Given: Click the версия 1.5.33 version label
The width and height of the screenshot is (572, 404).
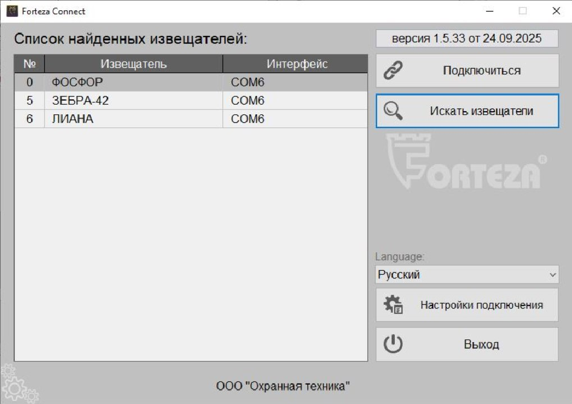Looking at the screenshot, I should point(467,37).
